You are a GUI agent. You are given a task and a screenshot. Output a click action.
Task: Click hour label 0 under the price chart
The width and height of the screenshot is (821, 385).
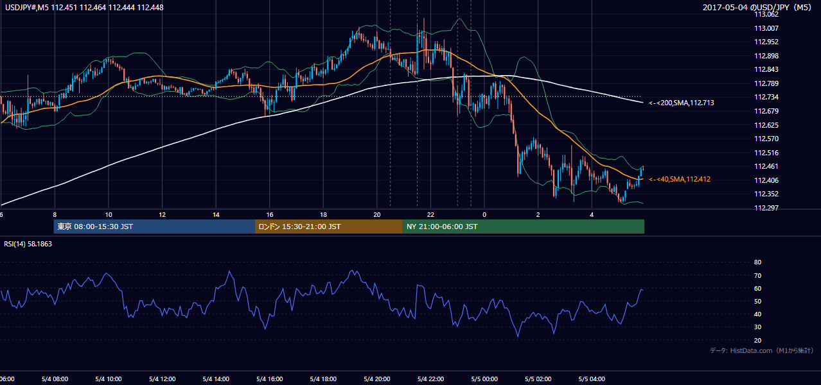[x=484, y=215]
